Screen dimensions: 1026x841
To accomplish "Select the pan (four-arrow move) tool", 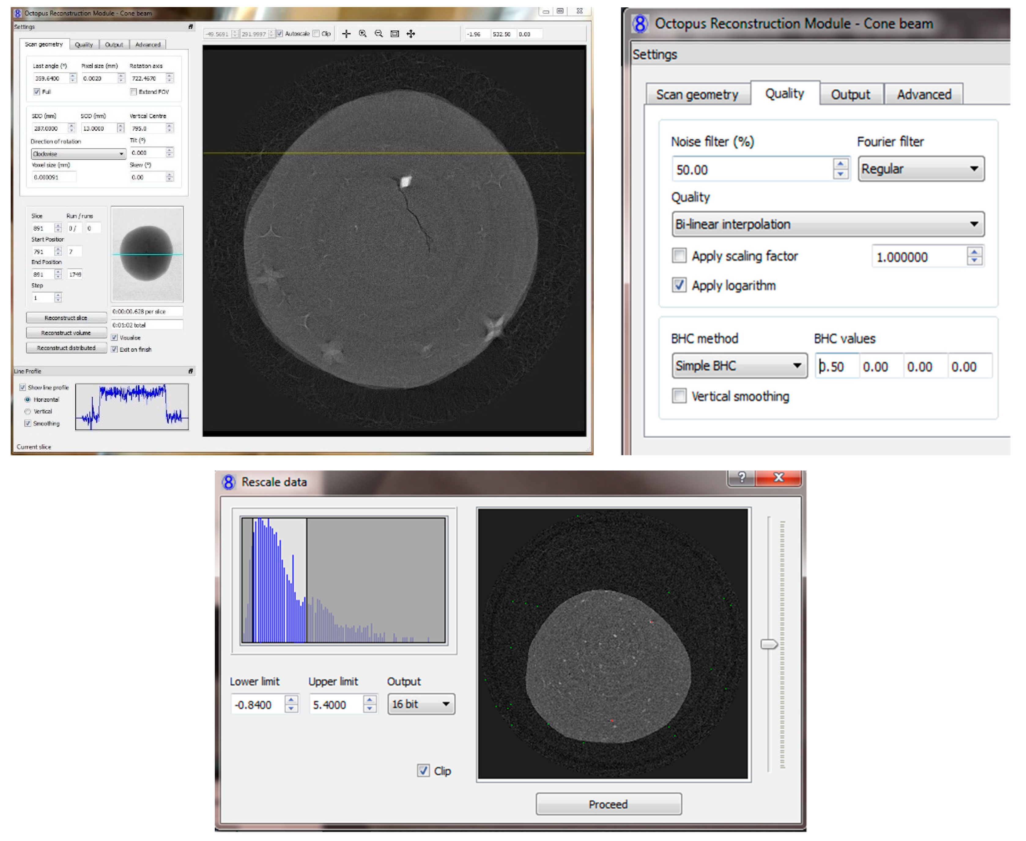I will [x=411, y=33].
